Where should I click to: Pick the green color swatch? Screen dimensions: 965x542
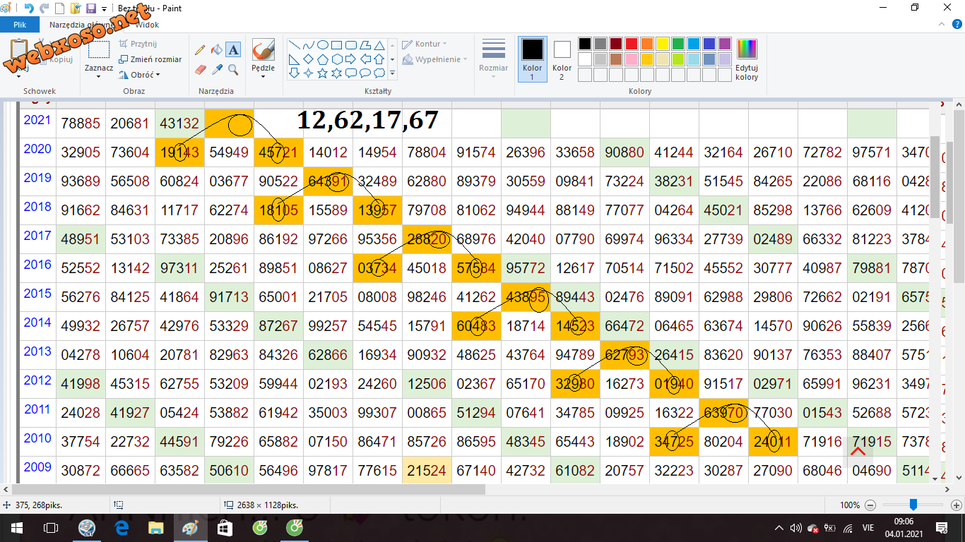pos(678,44)
